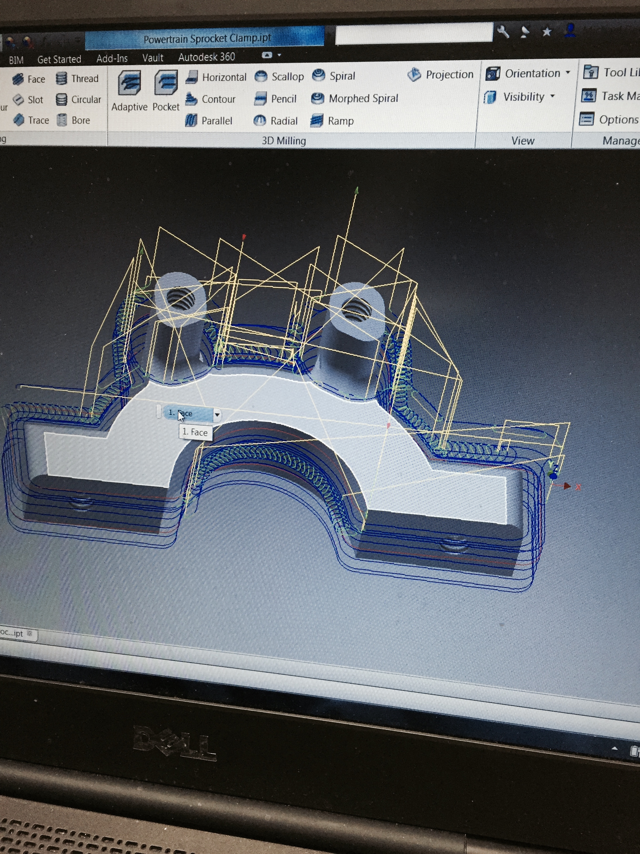
Task: Switch to the Add-Ins ribbon tab
Action: 112,58
